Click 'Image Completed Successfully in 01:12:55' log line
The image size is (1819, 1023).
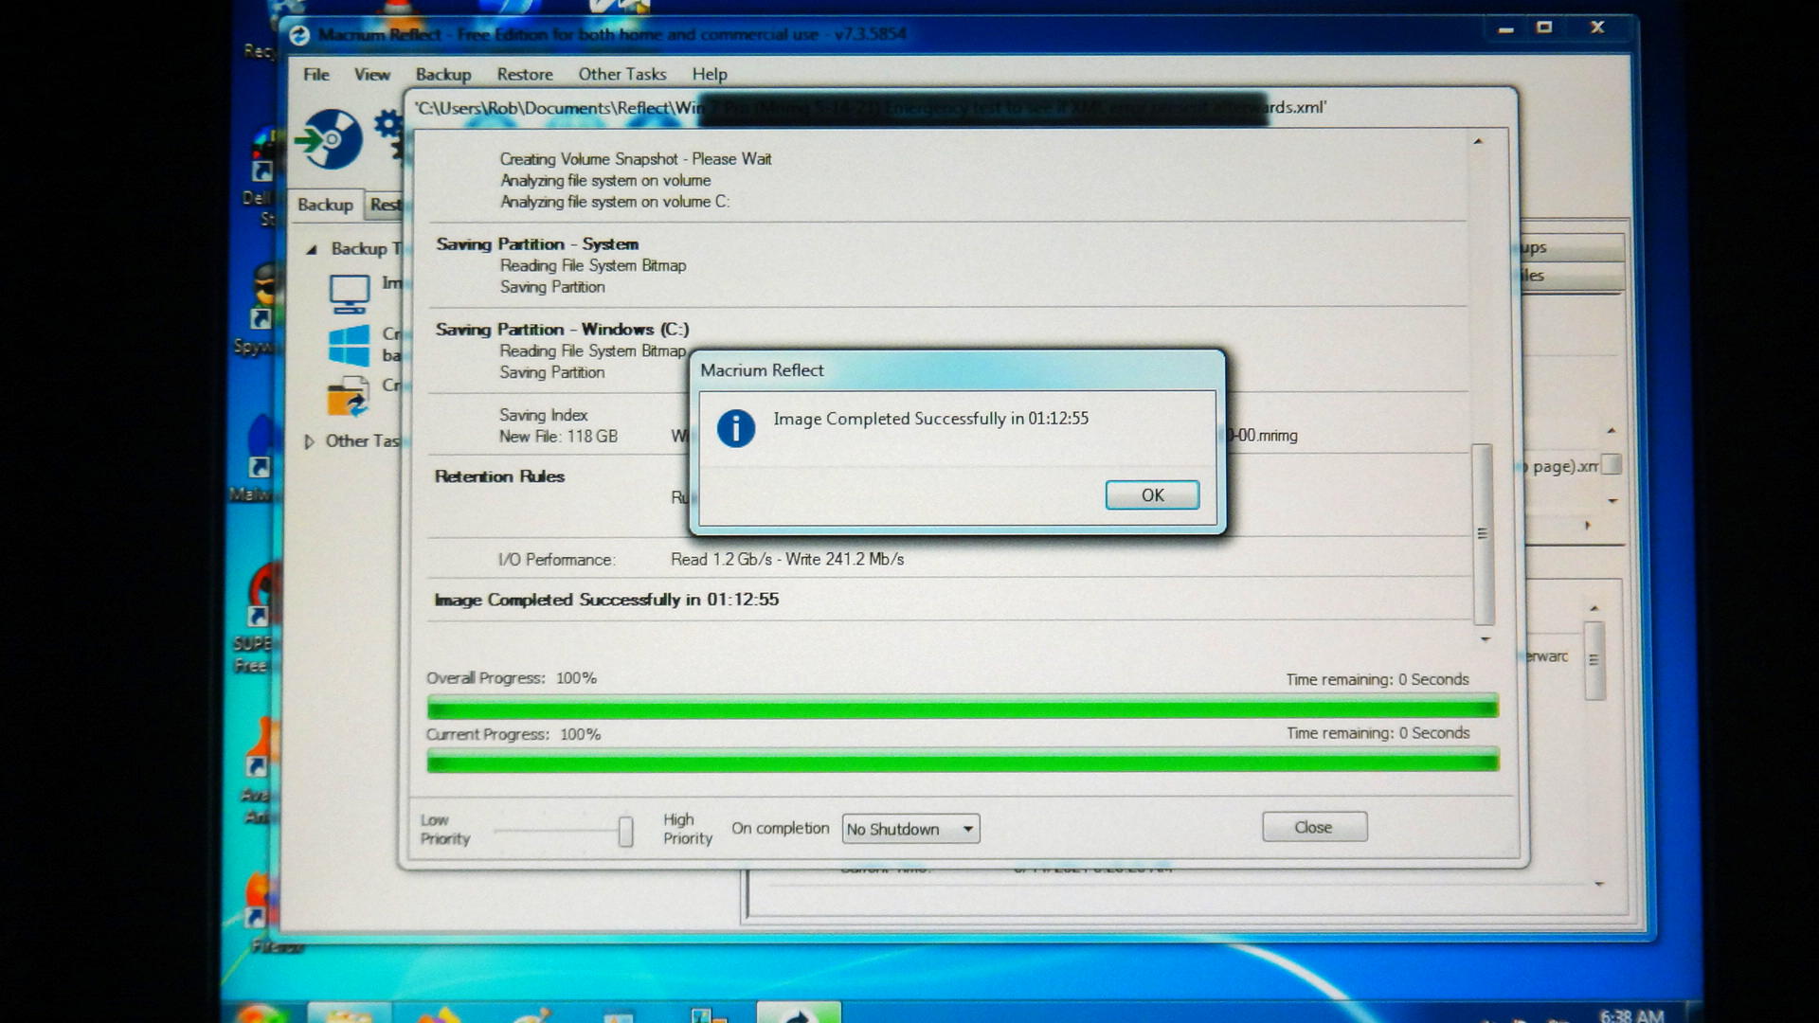pos(606,600)
